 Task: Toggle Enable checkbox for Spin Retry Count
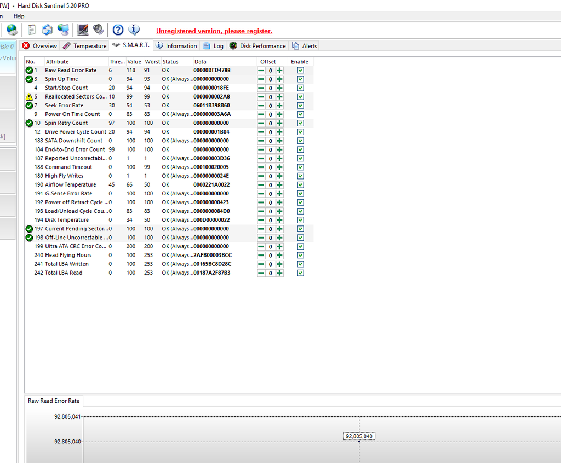click(x=301, y=123)
